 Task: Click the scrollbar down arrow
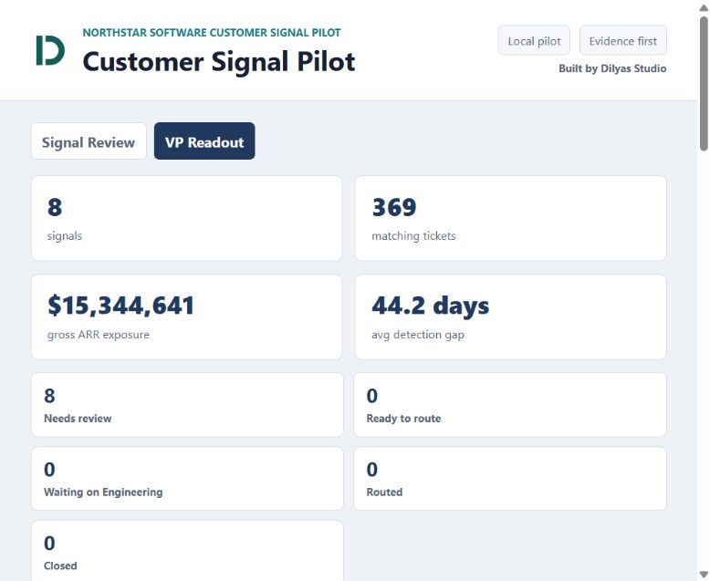(x=704, y=575)
